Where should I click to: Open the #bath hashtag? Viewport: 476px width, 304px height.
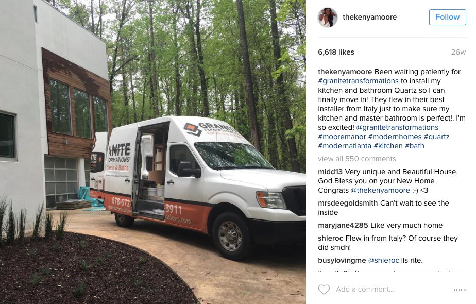(414, 146)
